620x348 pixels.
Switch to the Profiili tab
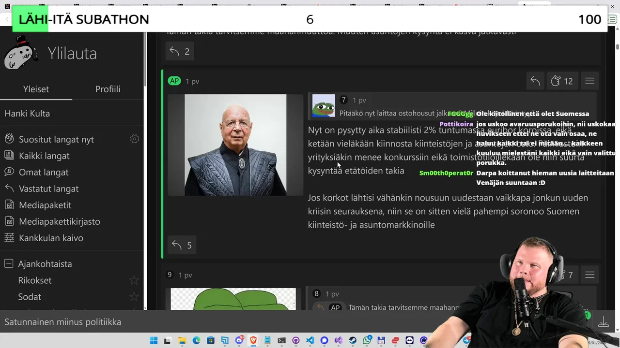coord(108,89)
